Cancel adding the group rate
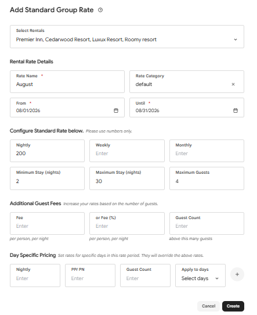 tap(208, 306)
